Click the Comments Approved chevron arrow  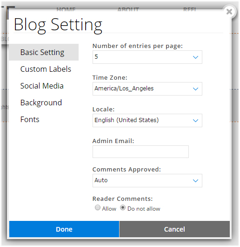(x=195, y=181)
